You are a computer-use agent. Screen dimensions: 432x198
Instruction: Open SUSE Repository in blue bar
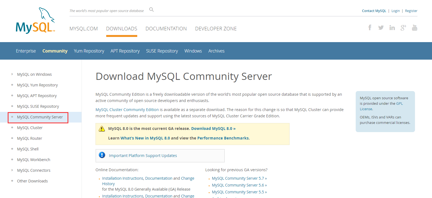pos(162,51)
